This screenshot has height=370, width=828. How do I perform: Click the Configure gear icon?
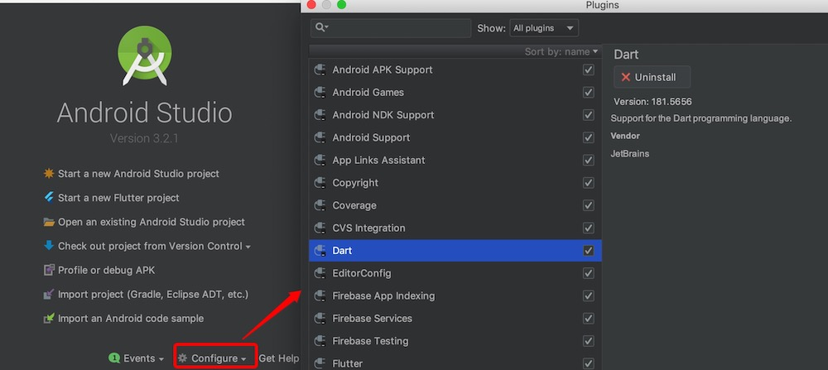tap(182, 358)
